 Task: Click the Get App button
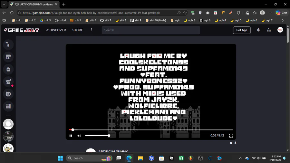[242, 30]
